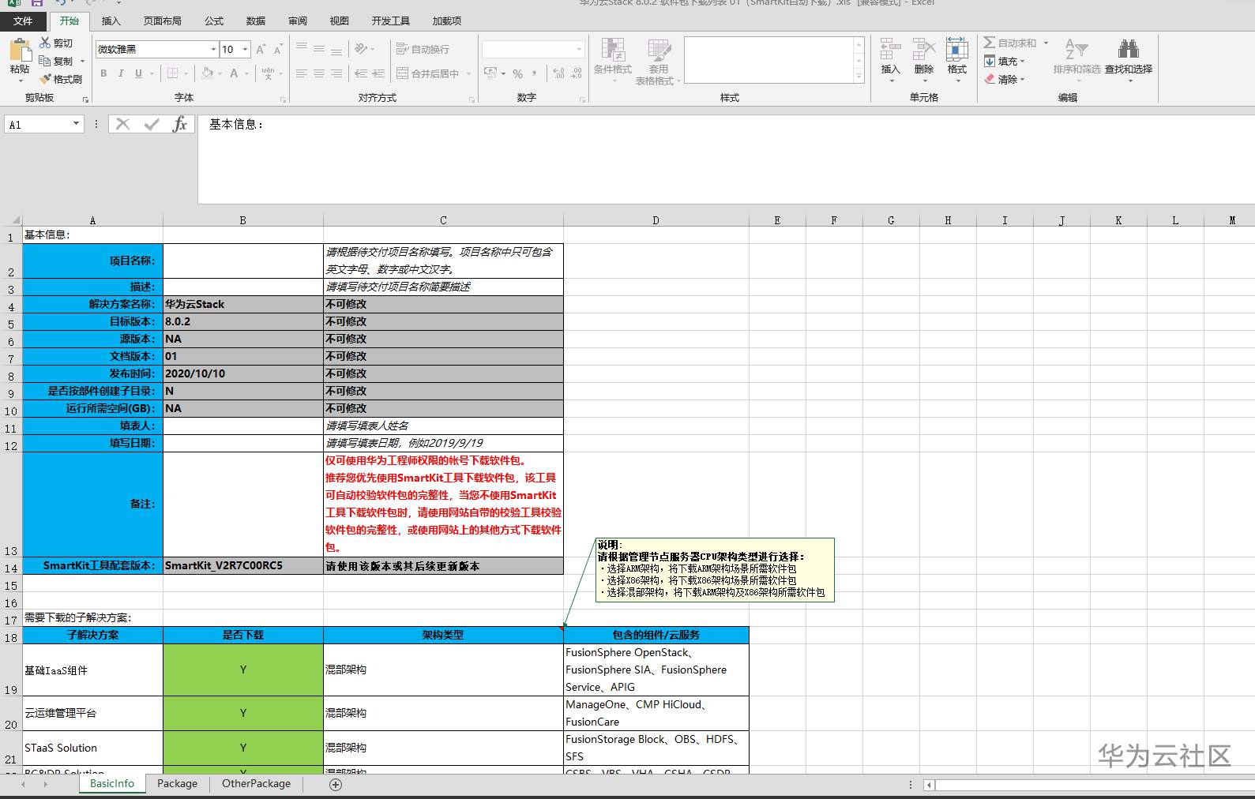The width and height of the screenshot is (1255, 799).
Task: Apply comma thousands separator style
Action: coord(535,73)
